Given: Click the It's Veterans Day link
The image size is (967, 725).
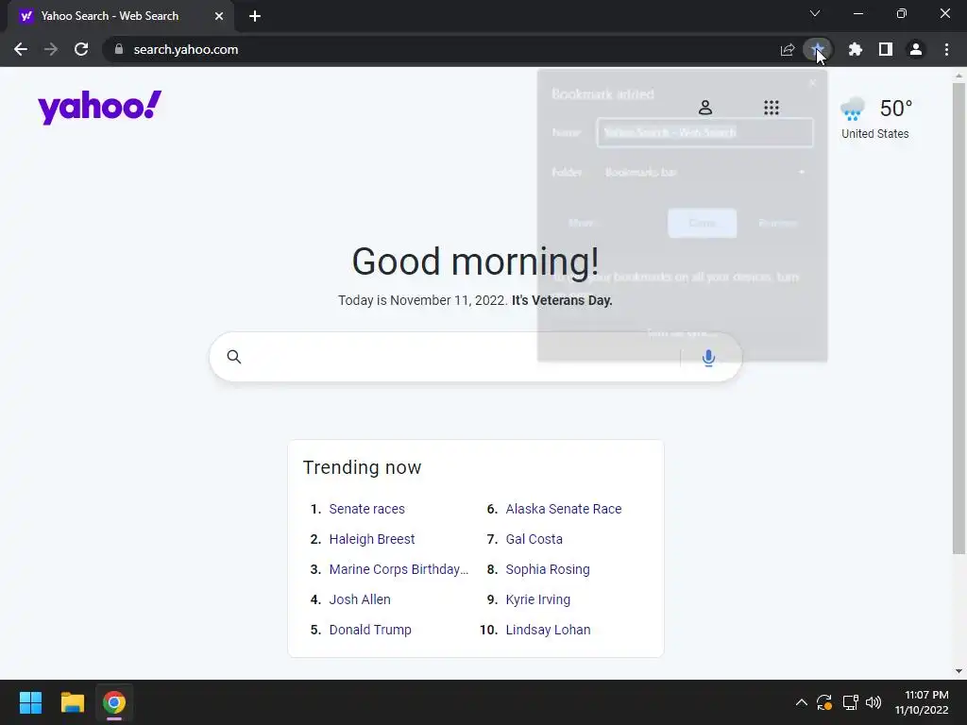Looking at the screenshot, I should [562, 300].
